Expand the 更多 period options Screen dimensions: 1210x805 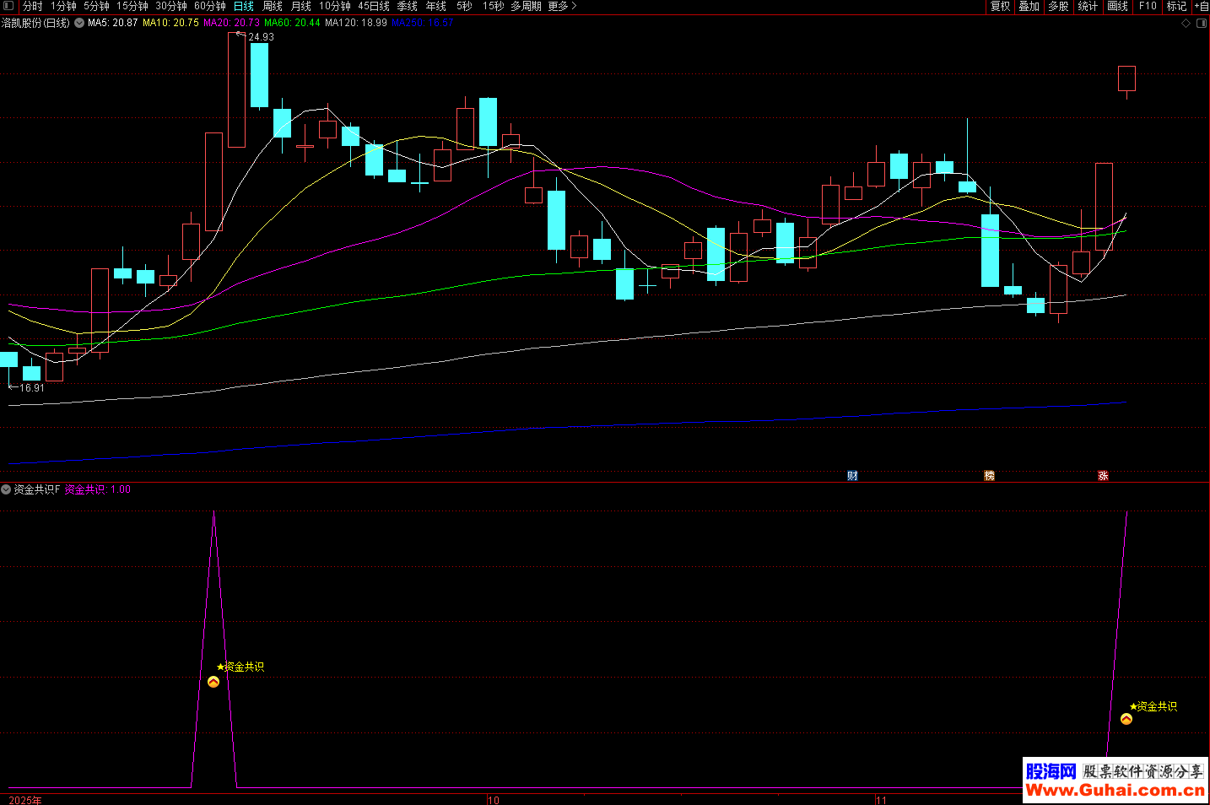pyautogui.click(x=562, y=6)
